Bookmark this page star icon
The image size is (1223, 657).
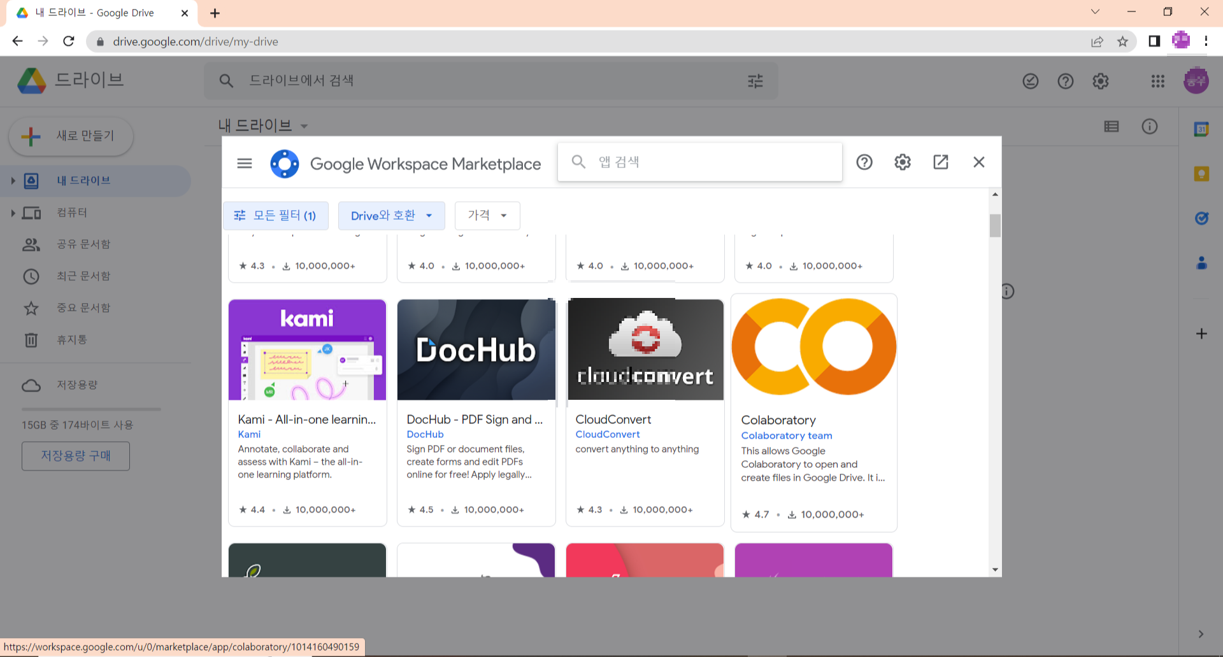pyautogui.click(x=1122, y=41)
